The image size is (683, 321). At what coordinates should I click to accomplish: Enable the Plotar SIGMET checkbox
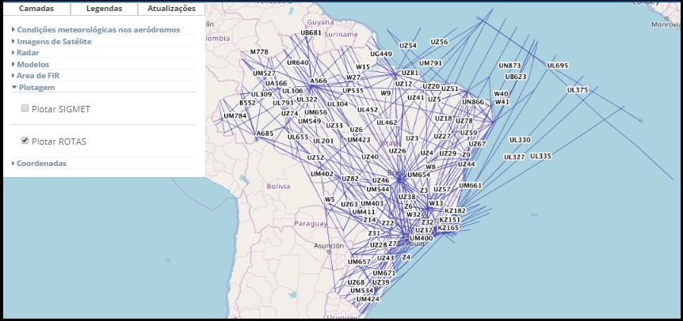tap(25, 108)
